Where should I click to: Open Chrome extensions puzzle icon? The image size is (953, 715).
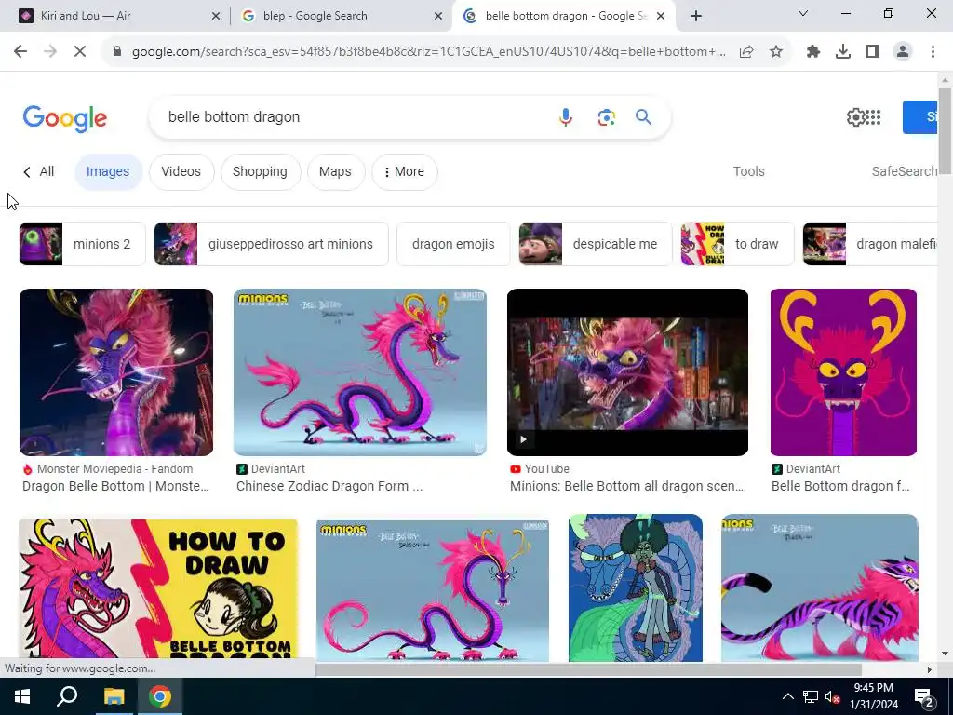coord(812,52)
